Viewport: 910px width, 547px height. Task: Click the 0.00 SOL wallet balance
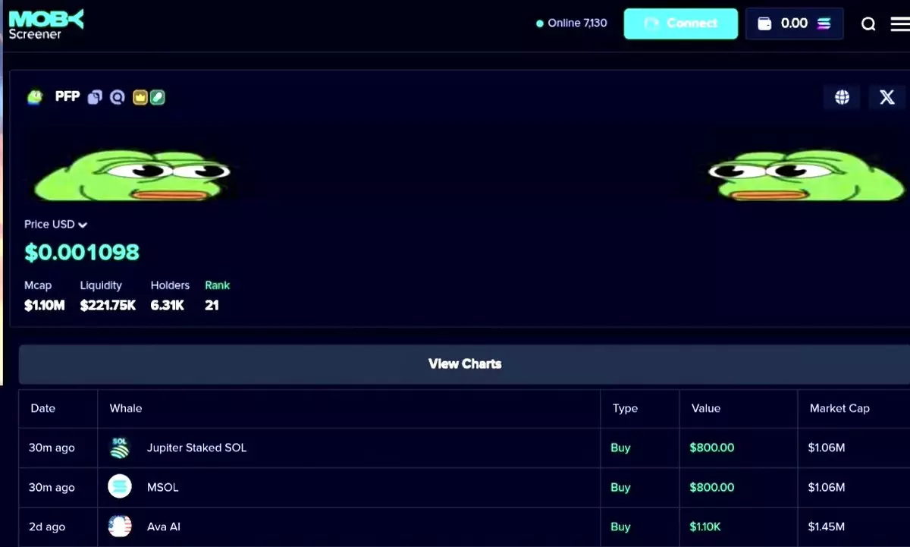click(x=794, y=24)
